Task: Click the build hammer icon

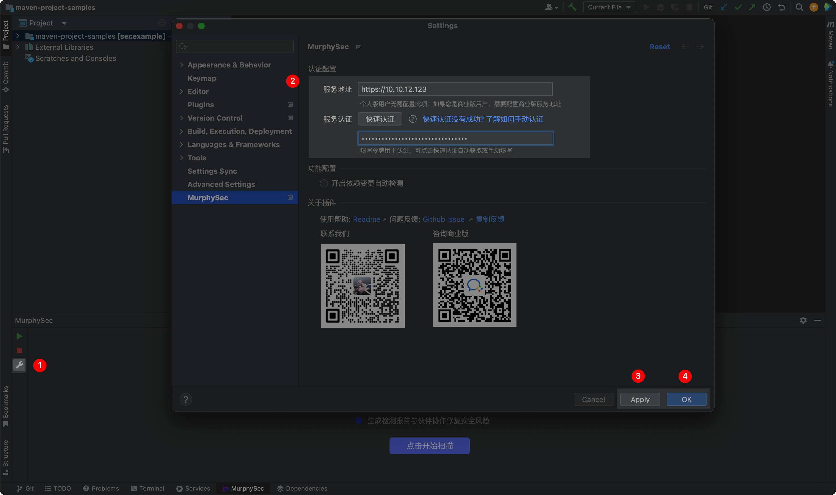Action: (572, 7)
